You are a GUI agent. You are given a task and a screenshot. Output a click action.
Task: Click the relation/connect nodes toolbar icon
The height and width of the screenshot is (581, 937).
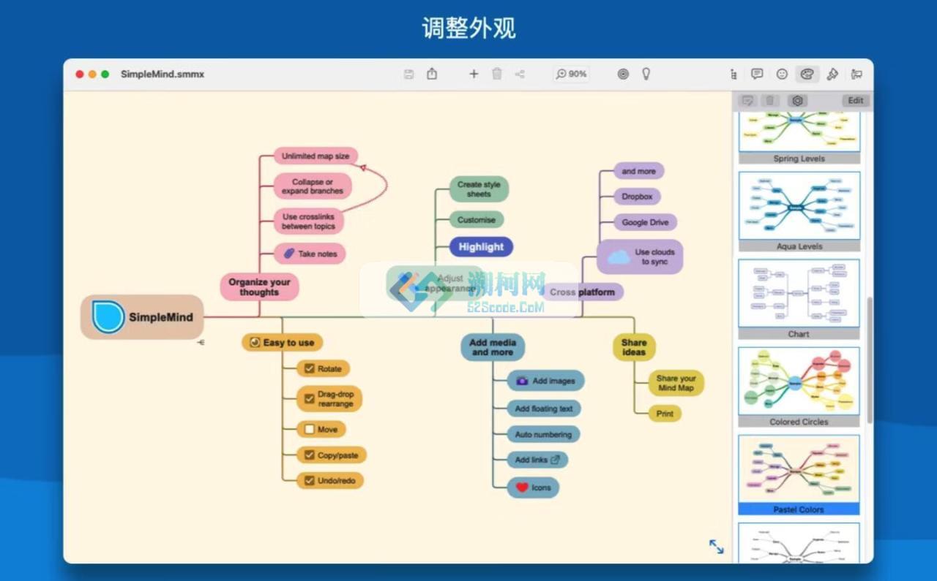(520, 74)
